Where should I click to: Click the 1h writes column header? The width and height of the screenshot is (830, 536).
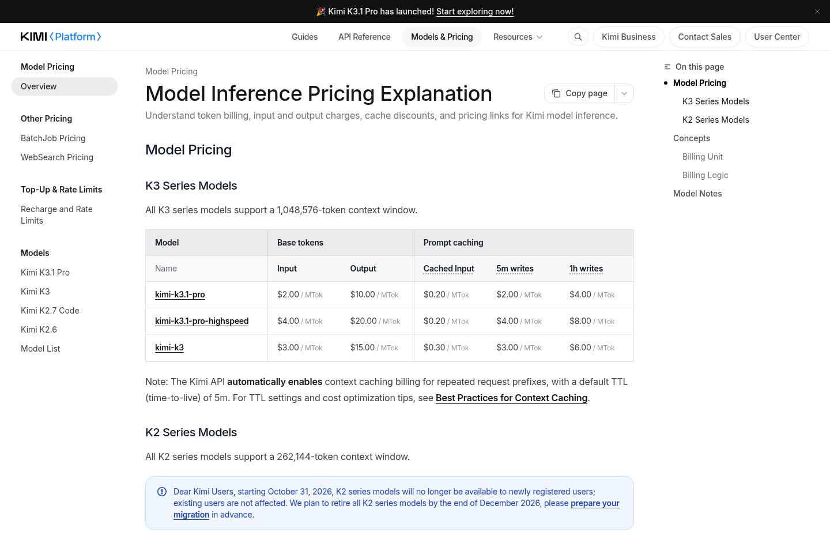(x=586, y=269)
